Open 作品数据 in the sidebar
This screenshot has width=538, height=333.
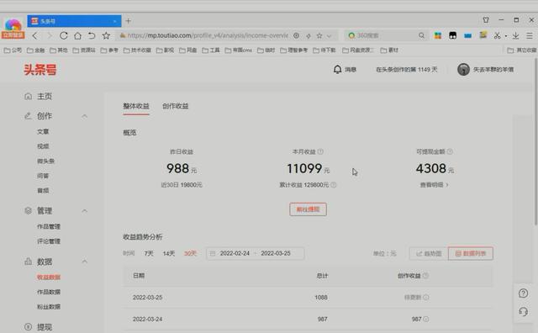click(x=49, y=292)
